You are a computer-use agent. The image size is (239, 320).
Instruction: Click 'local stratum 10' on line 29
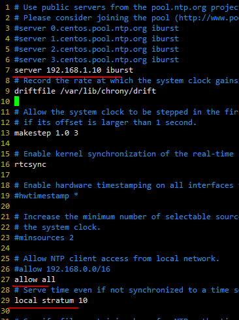[51, 300]
